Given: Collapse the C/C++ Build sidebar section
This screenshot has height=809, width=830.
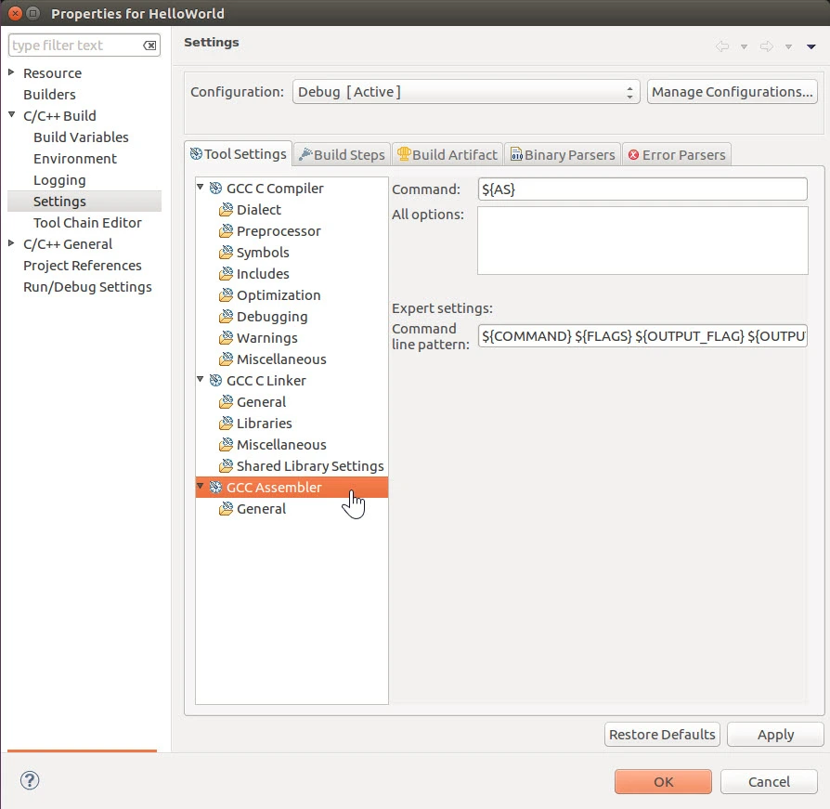Looking at the screenshot, I should (11, 116).
